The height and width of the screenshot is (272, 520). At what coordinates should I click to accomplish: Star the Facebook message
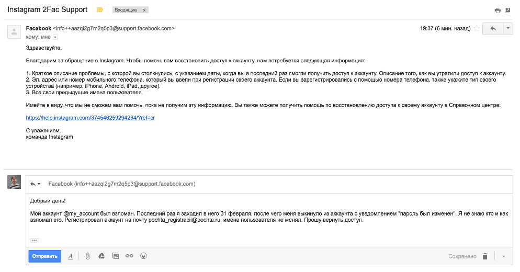[477, 29]
